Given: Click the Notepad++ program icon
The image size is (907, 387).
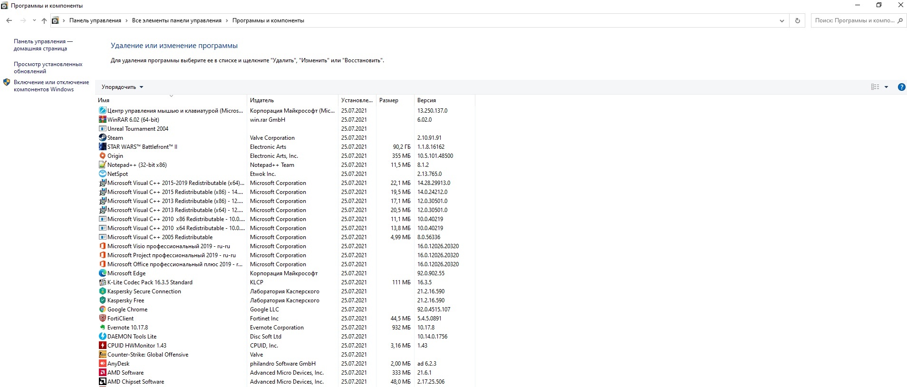Looking at the screenshot, I should coord(102,165).
